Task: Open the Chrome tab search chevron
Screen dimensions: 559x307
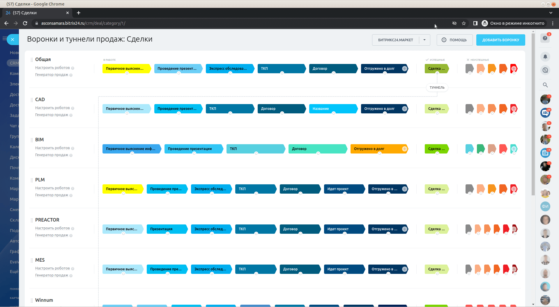Action: point(551,13)
